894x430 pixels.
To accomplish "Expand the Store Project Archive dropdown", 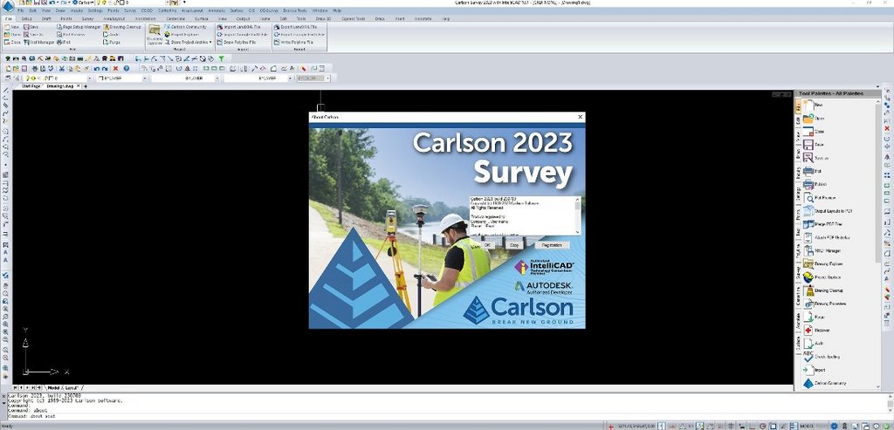I will (x=210, y=42).
